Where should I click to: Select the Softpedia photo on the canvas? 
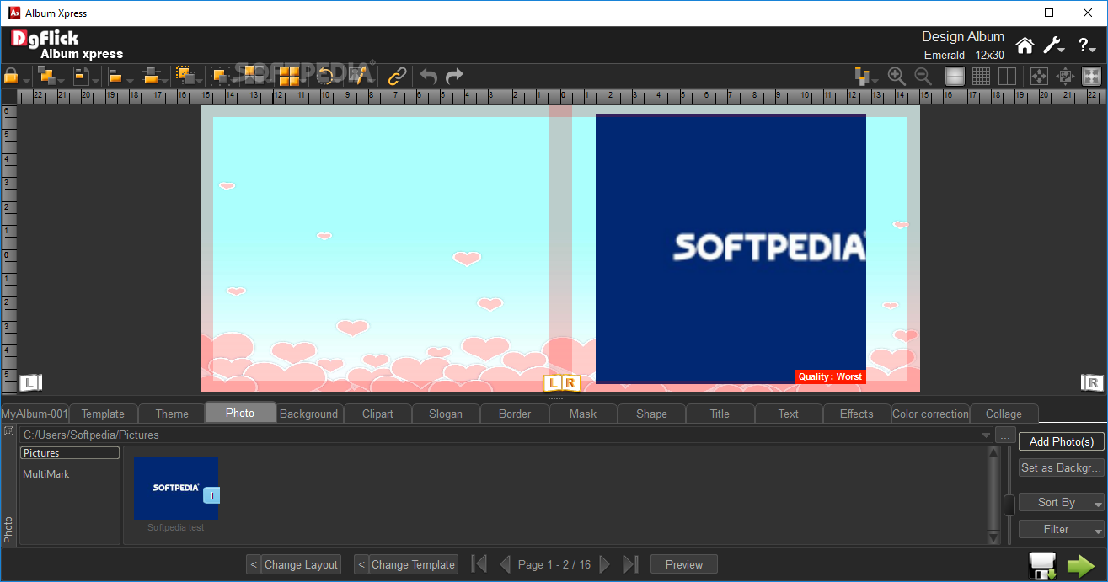(731, 248)
